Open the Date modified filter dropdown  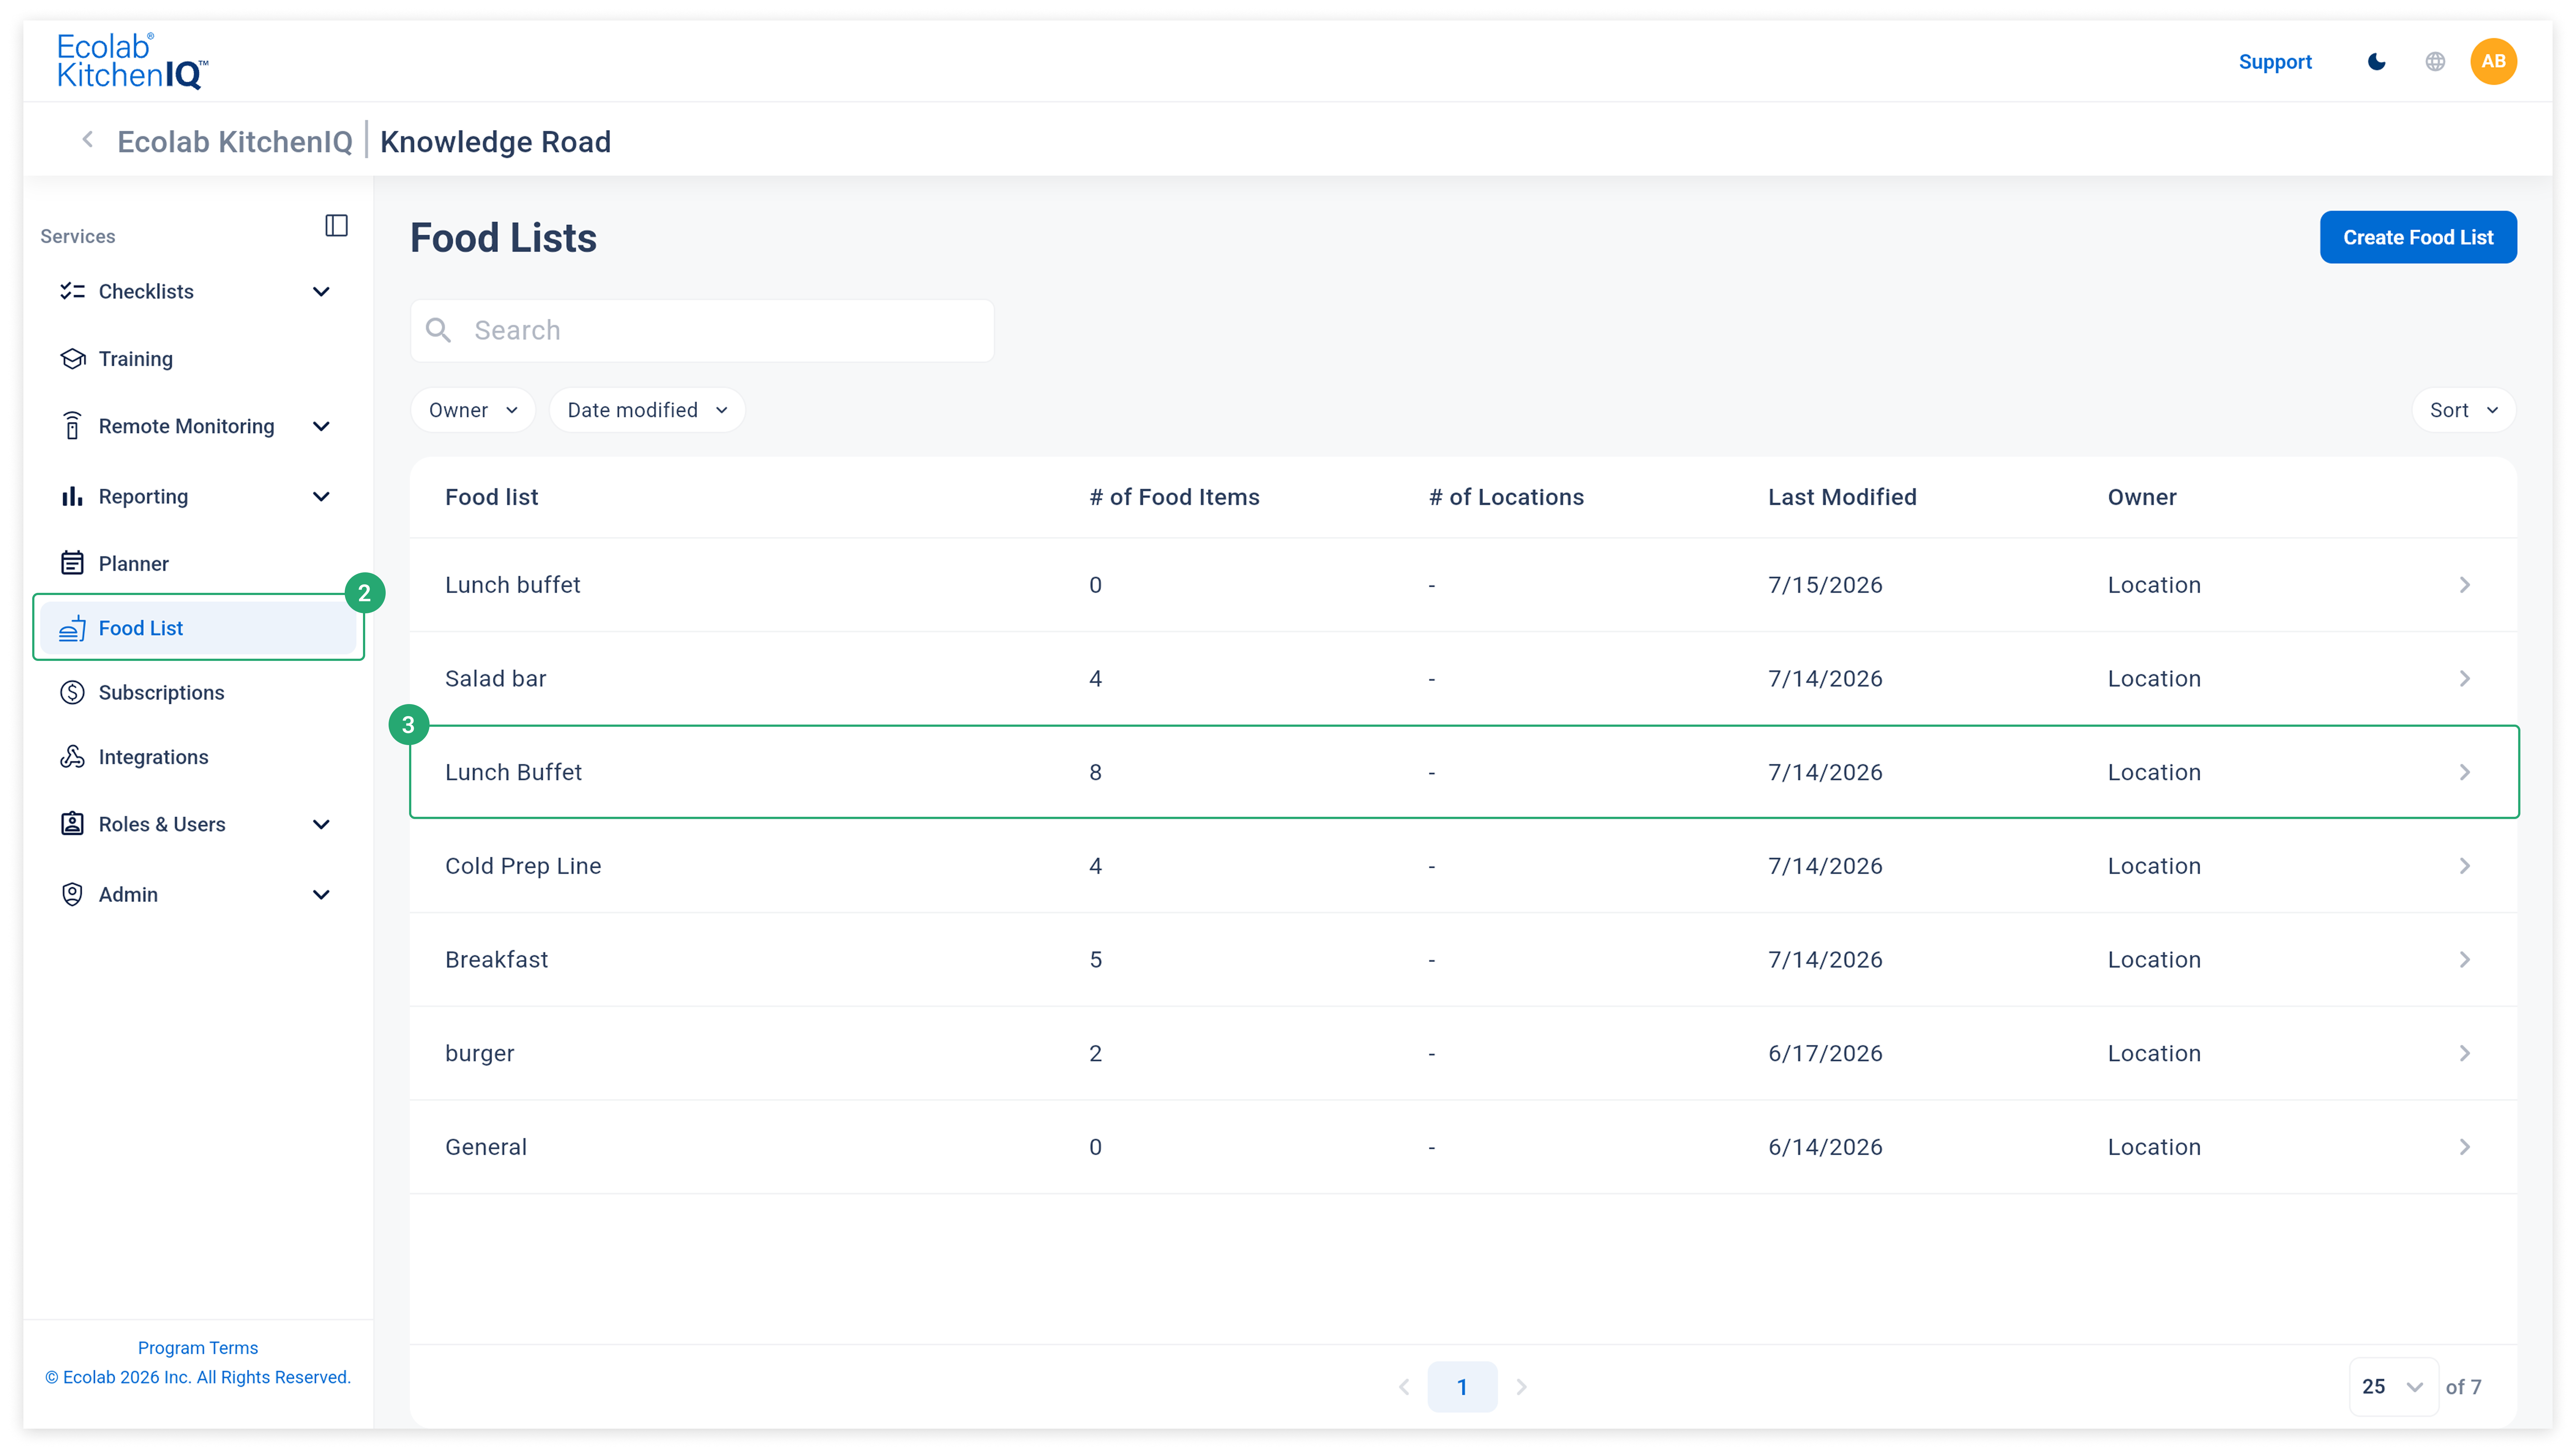[x=647, y=410]
